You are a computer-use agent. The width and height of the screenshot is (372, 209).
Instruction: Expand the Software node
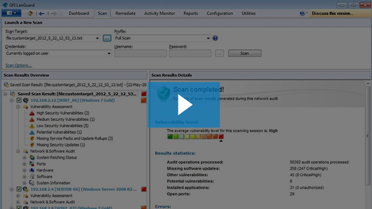pos(24,177)
